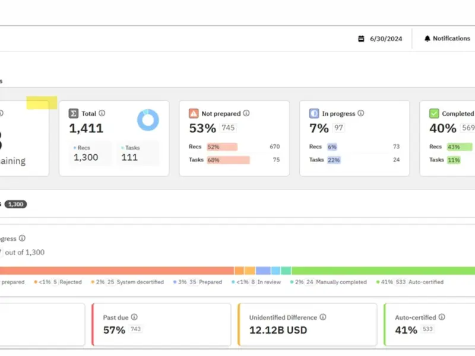Click the Notifications button

(447, 39)
